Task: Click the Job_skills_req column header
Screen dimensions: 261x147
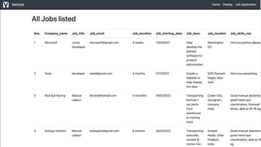Action: pyautogui.click(x=241, y=33)
